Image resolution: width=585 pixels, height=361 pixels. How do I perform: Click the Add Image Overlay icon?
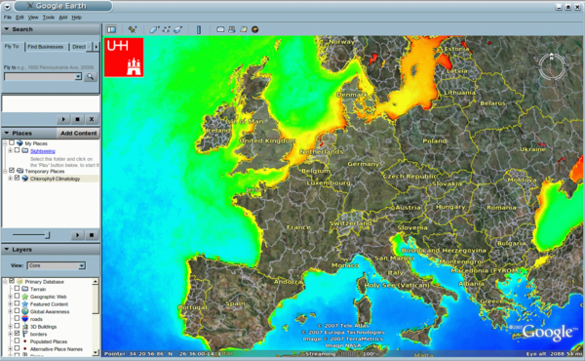[177, 29]
